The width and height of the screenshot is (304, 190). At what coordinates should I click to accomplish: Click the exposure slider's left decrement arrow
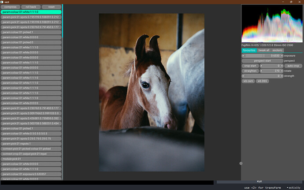point(244,56)
